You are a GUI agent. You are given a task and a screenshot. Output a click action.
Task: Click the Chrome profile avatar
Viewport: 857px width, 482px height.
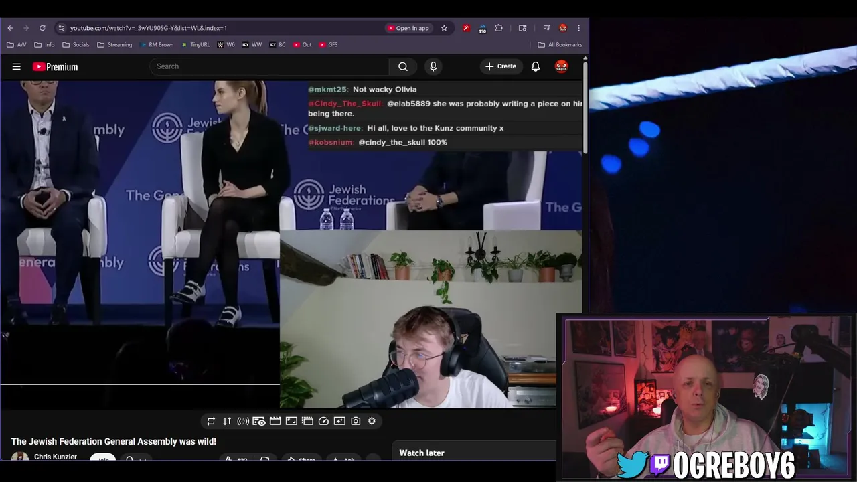pyautogui.click(x=563, y=28)
